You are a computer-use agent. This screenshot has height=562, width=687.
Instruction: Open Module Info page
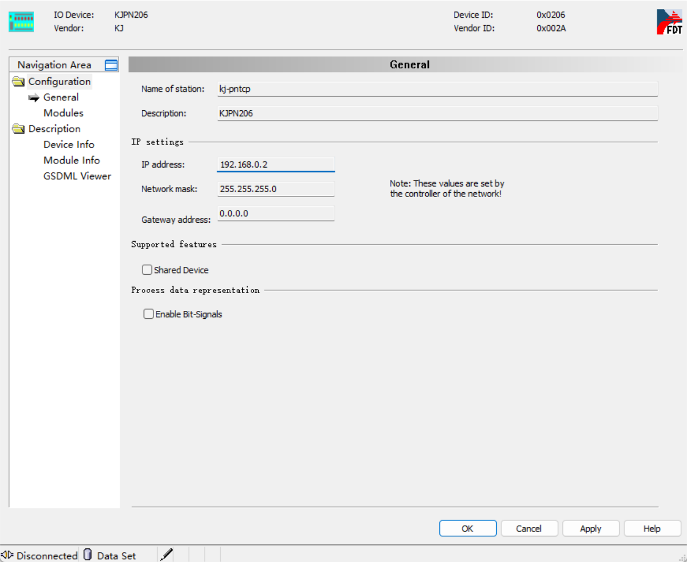click(x=71, y=160)
